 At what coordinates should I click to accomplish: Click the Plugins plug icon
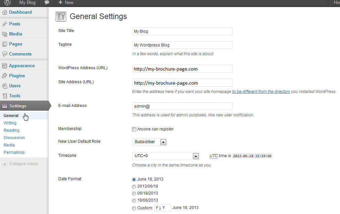[5, 76]
